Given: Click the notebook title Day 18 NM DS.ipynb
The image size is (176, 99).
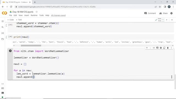Looking at the screenshot, I should click(x=23, y=12).
